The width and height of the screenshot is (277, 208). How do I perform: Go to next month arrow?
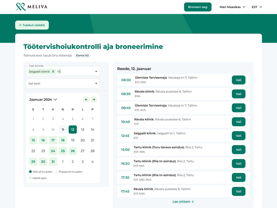(94, 99)
